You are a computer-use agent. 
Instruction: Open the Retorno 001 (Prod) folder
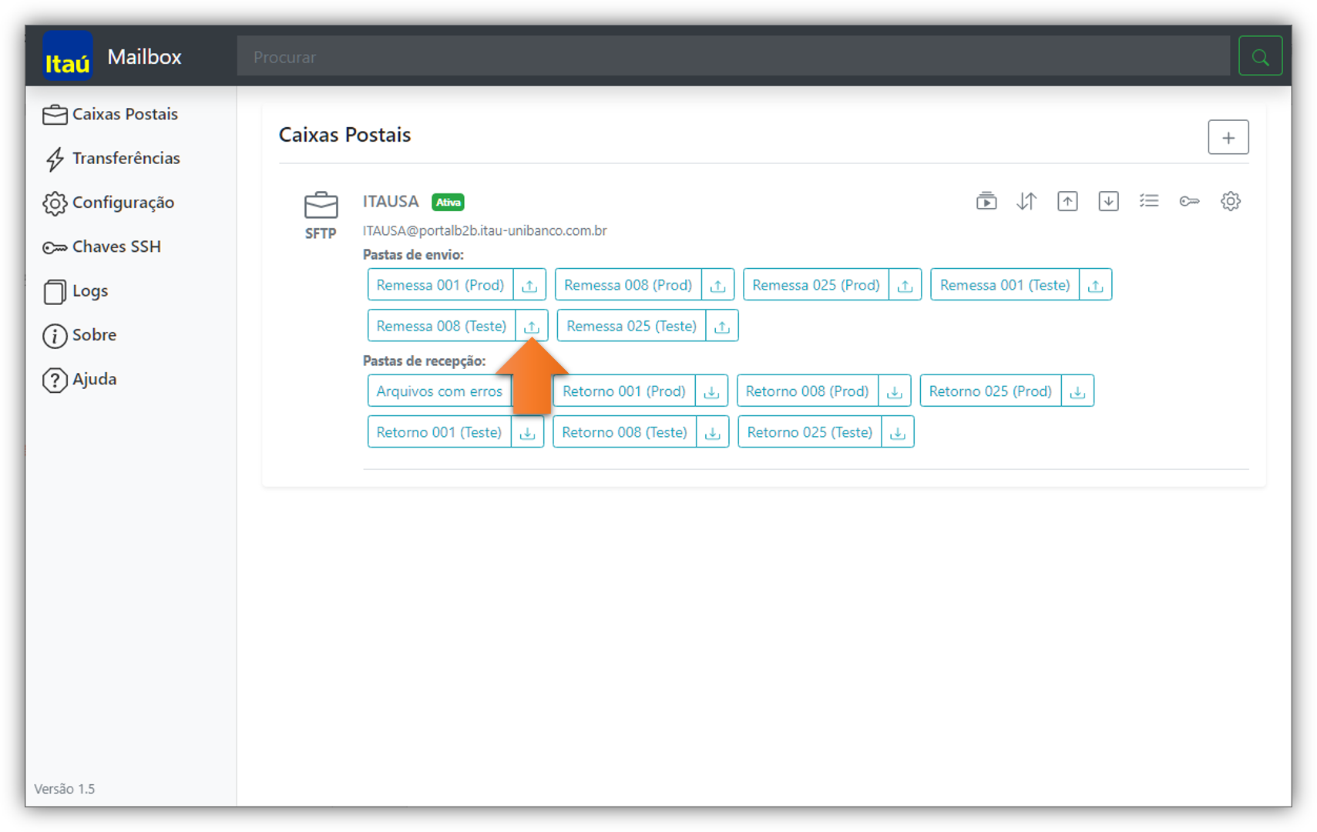624,391
